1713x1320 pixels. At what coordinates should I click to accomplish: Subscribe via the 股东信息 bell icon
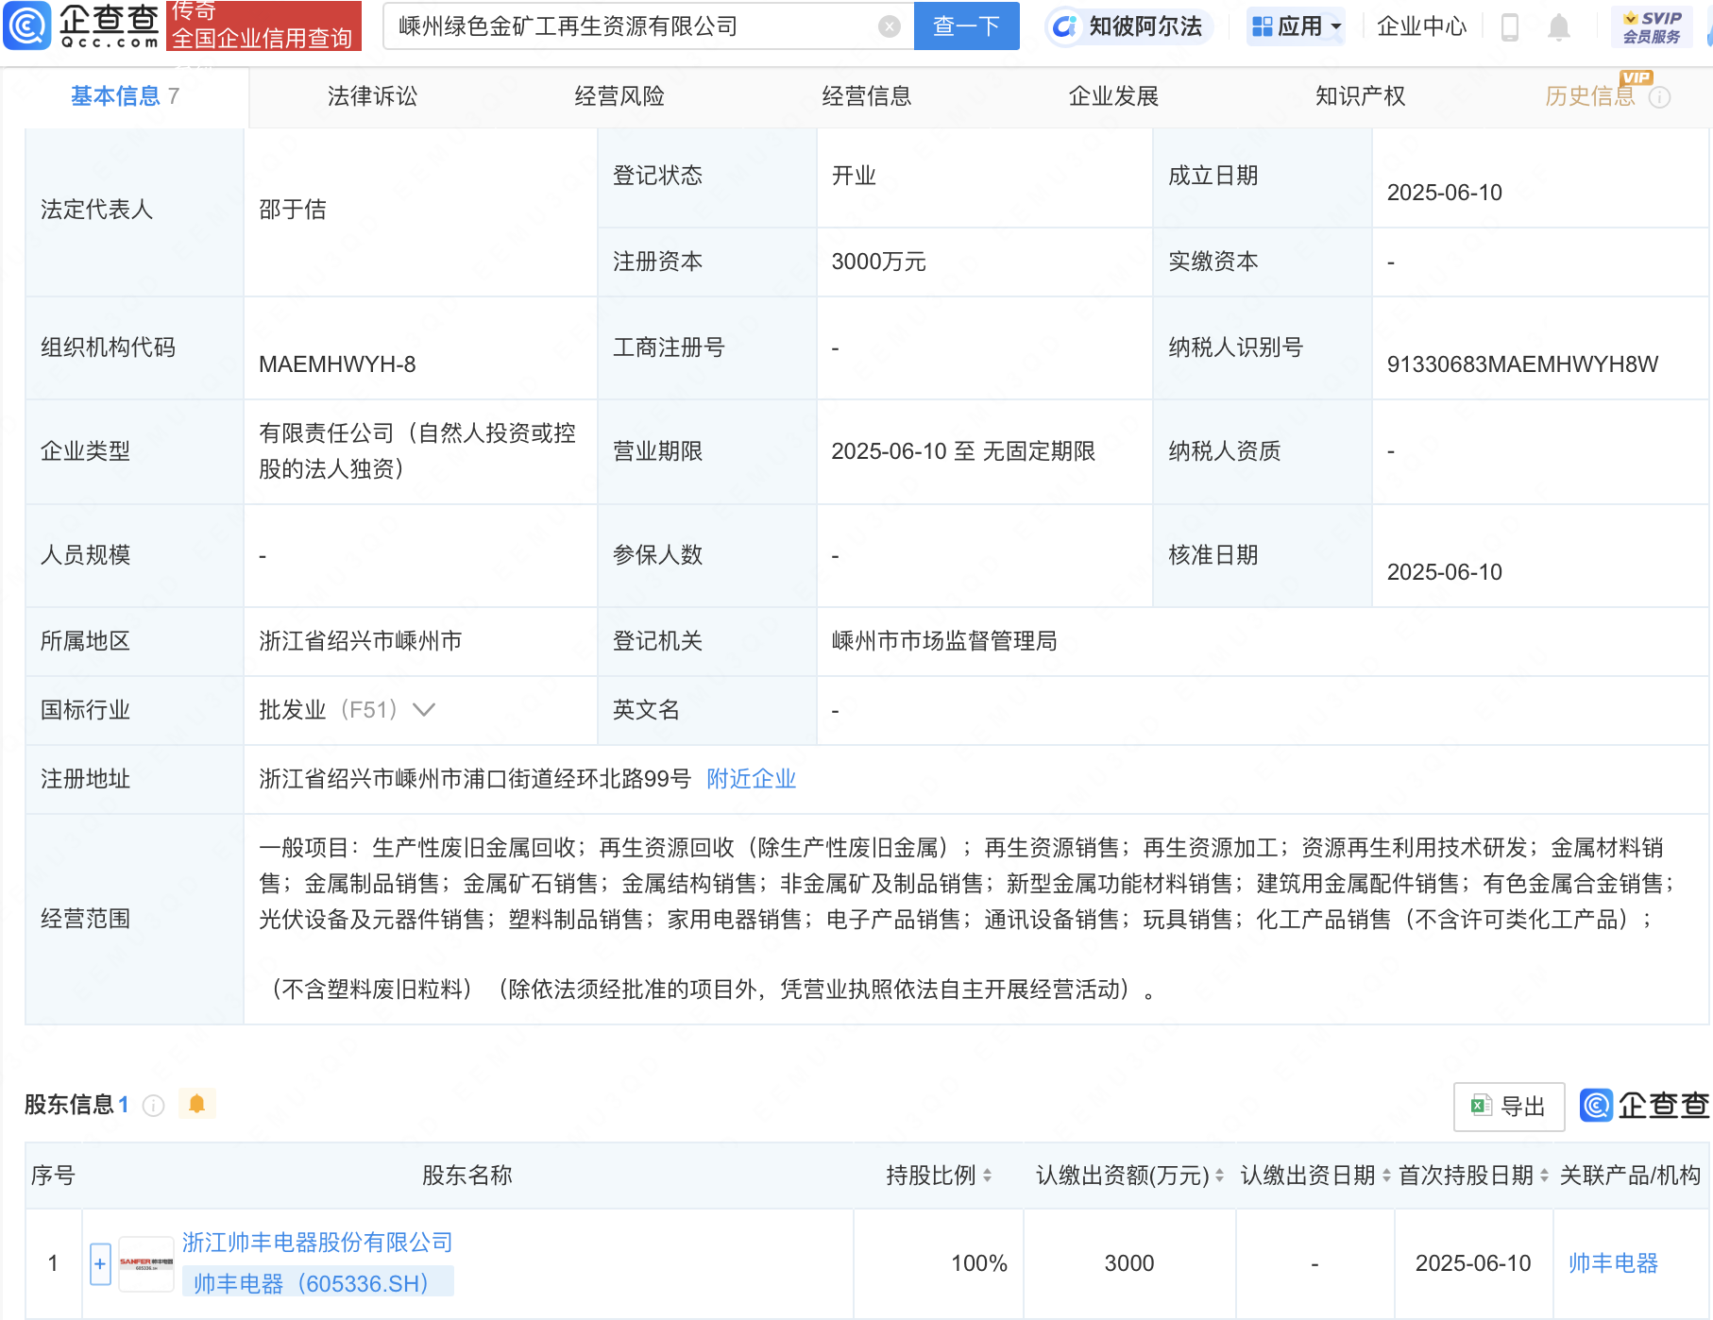coord(196,1104)
